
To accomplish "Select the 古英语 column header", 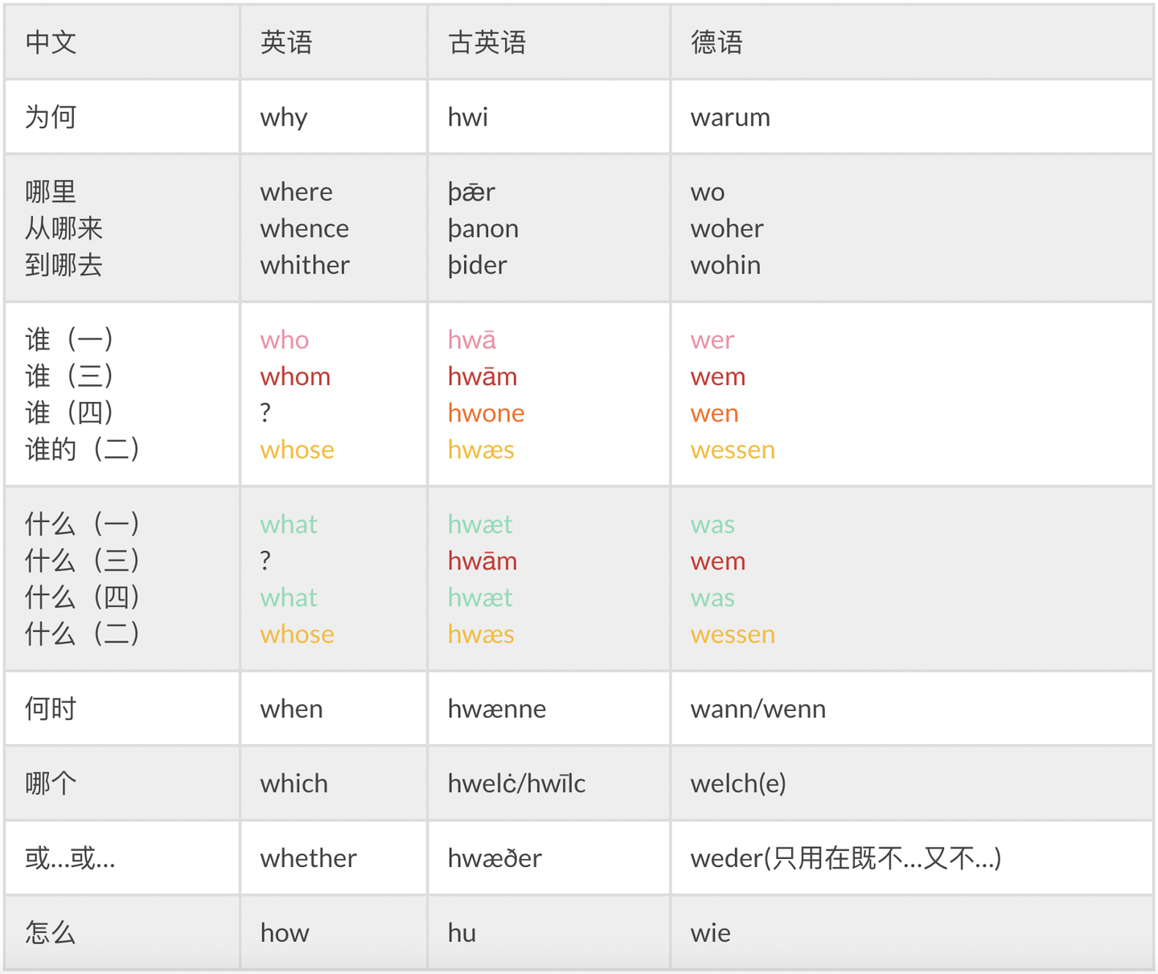I will pyautogui.click(x=487, y=43).
